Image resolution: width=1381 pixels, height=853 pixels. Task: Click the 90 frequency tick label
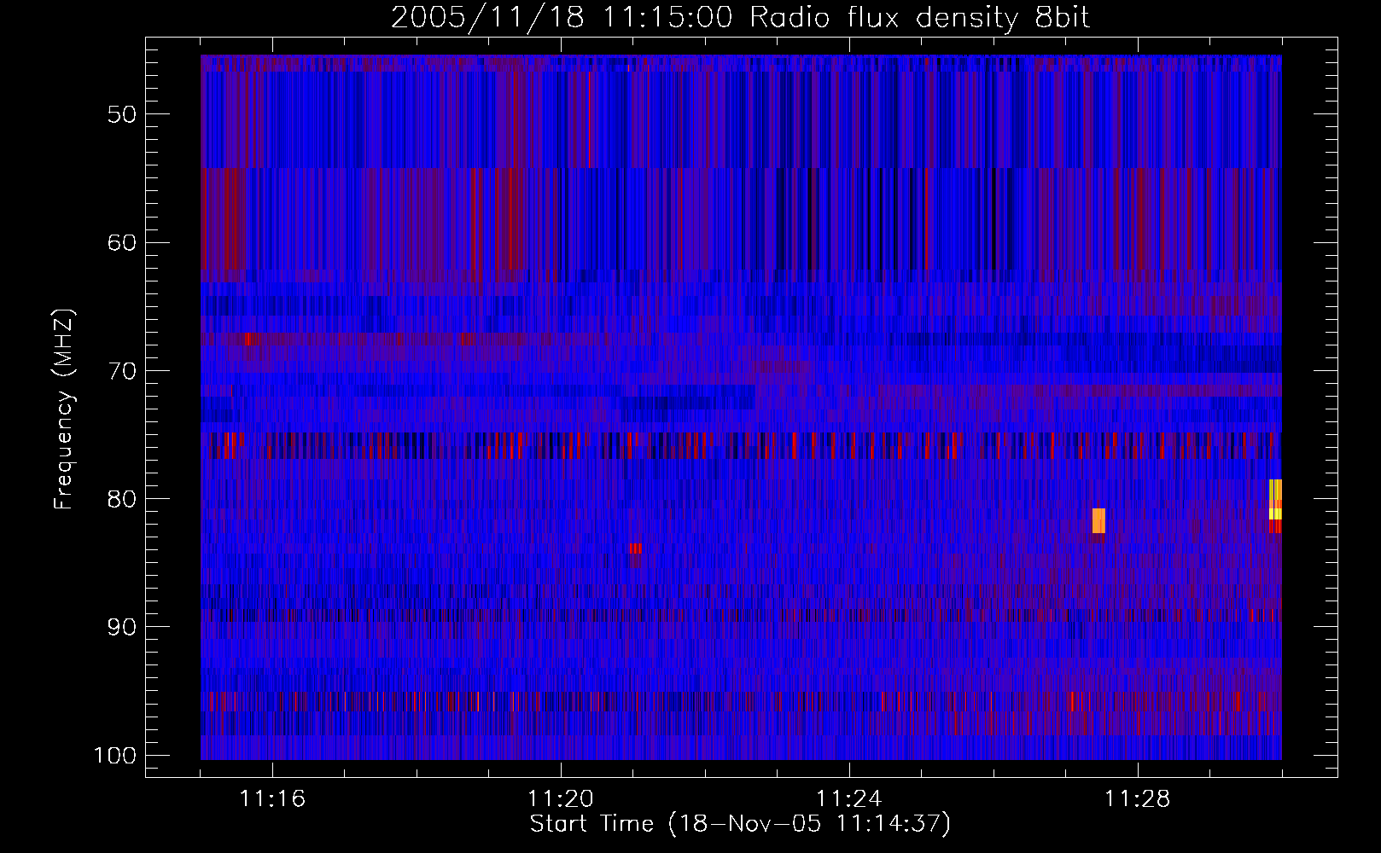point(122,627)
